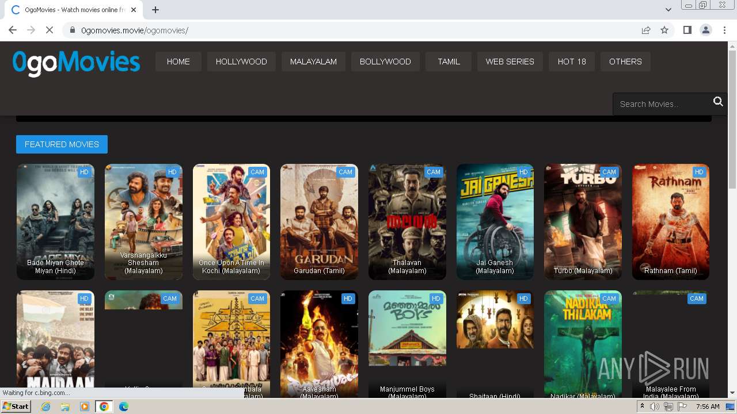Click the network tray icon
This screenshot has width=737, height=414.
668,407
